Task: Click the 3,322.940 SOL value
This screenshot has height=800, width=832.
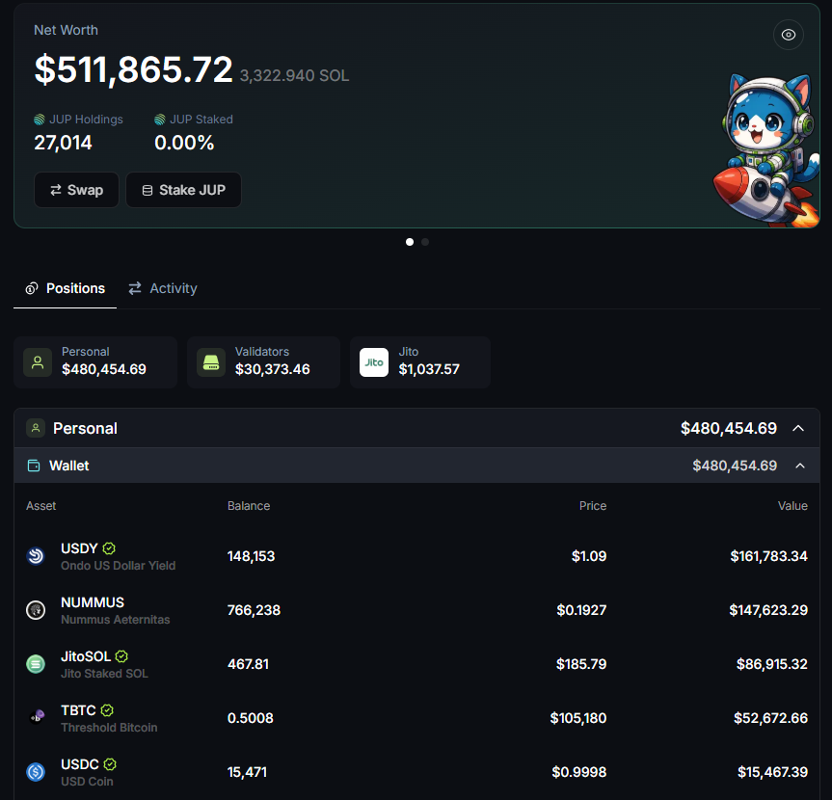Action: point(294,75)
